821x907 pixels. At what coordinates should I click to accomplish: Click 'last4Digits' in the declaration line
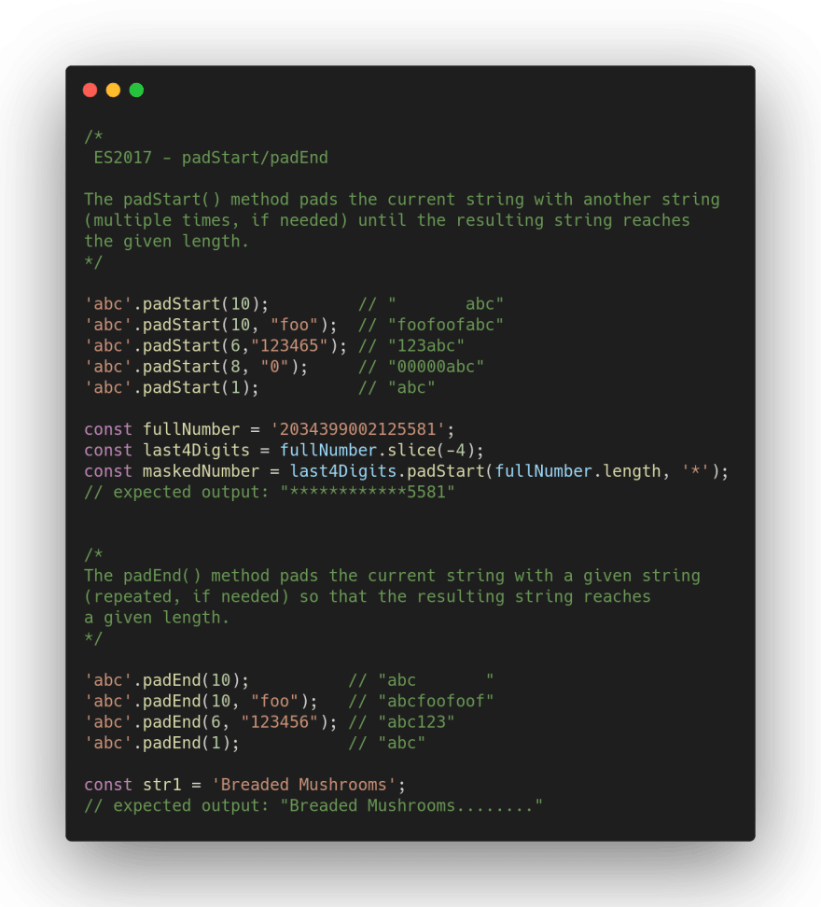tap(196, 450)
